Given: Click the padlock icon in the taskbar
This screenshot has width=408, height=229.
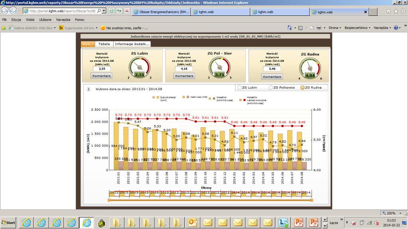Looking at the screenshot, I should [102, 223].
